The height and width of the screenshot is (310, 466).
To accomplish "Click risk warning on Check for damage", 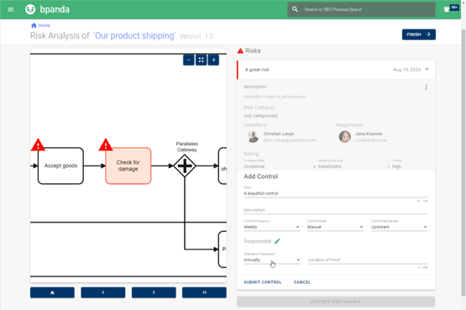I will click(x=106, y=145).
